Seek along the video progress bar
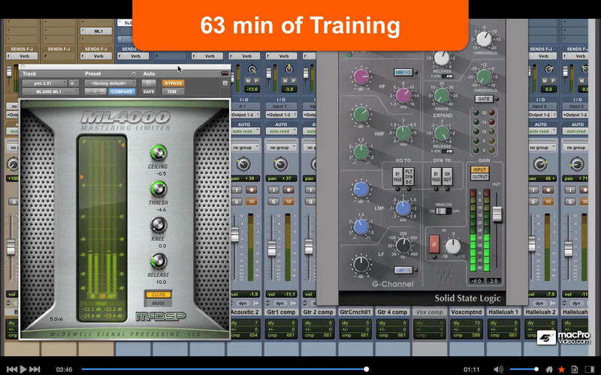 tap(224, 369)
